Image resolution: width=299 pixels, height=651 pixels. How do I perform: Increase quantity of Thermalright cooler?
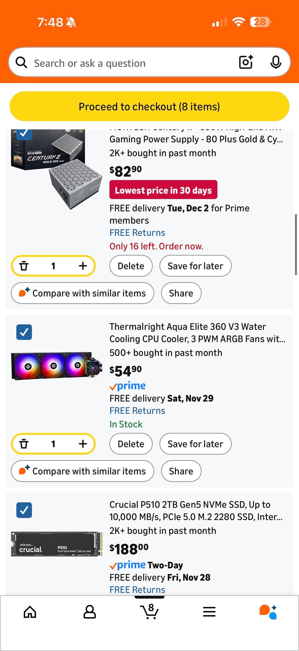(x=83, y=444)
